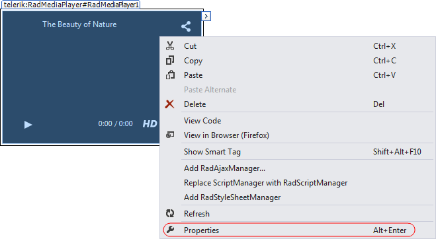Open View Code menu entry
This screenshot has width=436, height=239.
coord(298,120)
